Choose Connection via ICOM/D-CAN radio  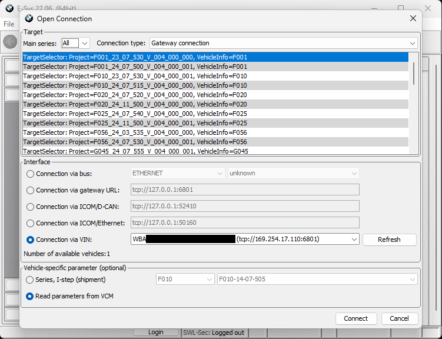(x=30, y=207)
